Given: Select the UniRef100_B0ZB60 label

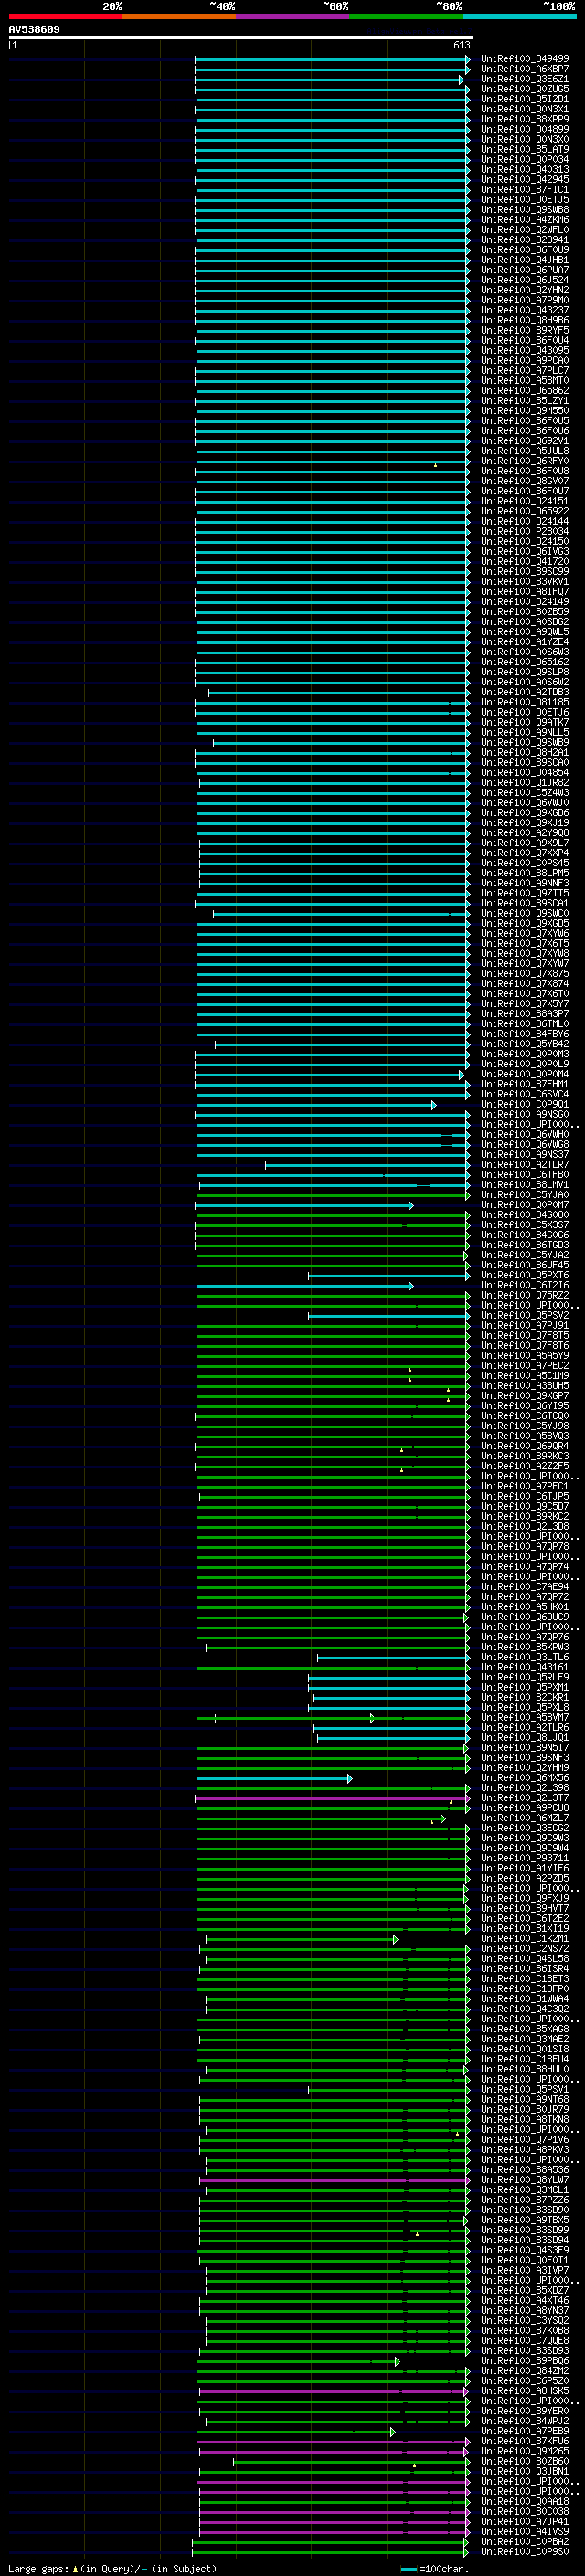Looking at the screenshot, I should (x=525, y=2461).
